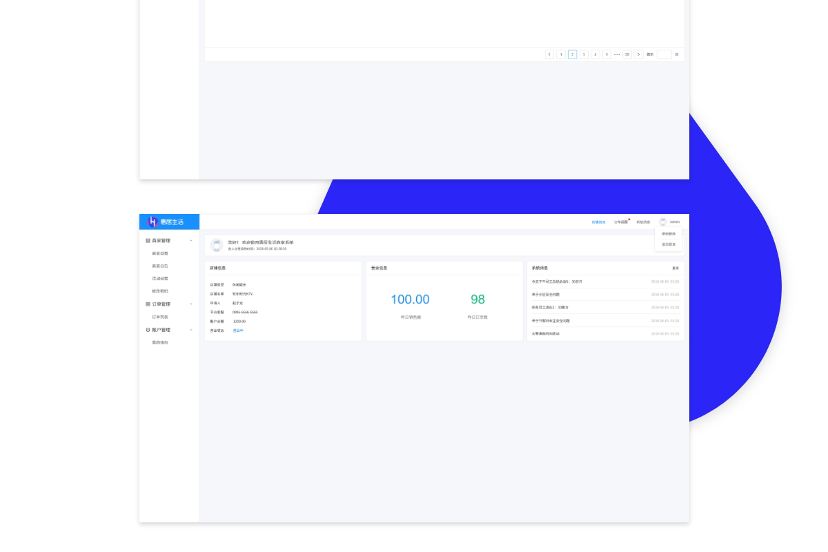Image resolution: width=828 pixels, height=552 pixels.
Task: Open 订单列表 in the sidebar
Action: coord(160,317)
